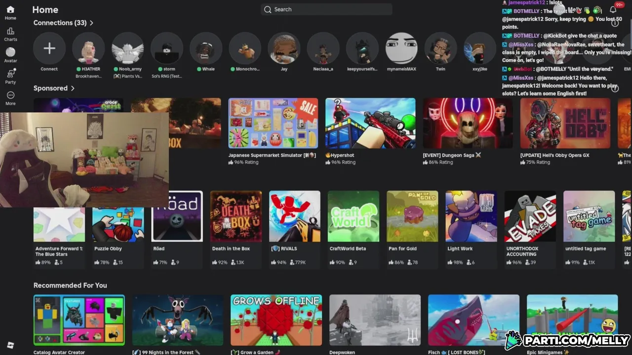The image size is (632, 355).
Task: Open 99 Nights in the Forest thumbnail
Action: [178, 320]
